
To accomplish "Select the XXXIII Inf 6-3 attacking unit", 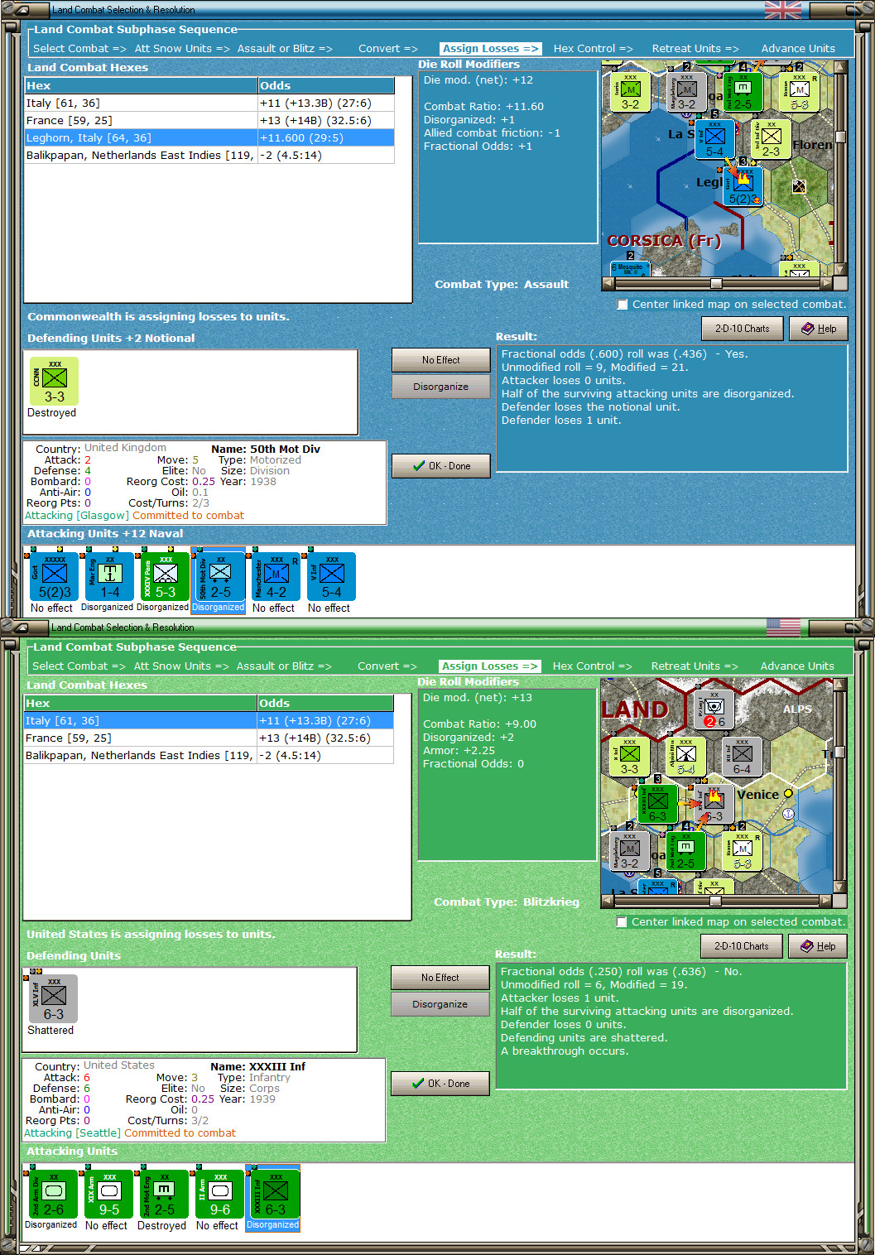I will click(x=275, y=1194).
